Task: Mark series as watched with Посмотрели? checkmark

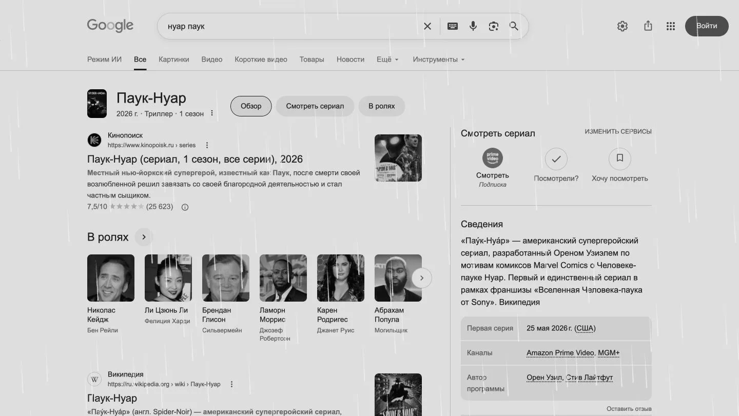Action: point(556,159)
